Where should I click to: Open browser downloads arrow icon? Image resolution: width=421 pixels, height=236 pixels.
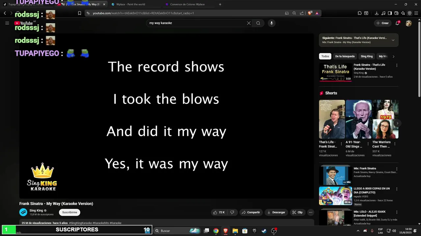(377, 13)
